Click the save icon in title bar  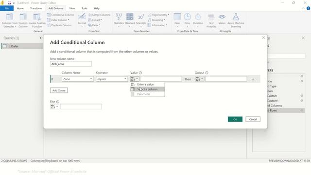pyautogui.click(x=9, y=3)
